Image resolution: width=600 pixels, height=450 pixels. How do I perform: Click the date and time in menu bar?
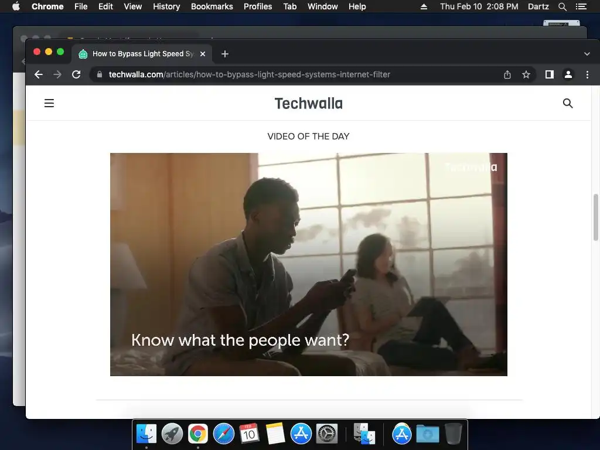(479, 6)
